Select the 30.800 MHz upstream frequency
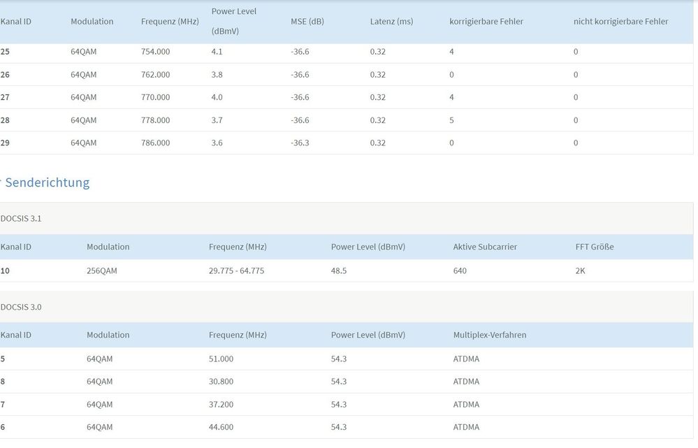Screen dimensions: 698x448 [x=221, y=382]
